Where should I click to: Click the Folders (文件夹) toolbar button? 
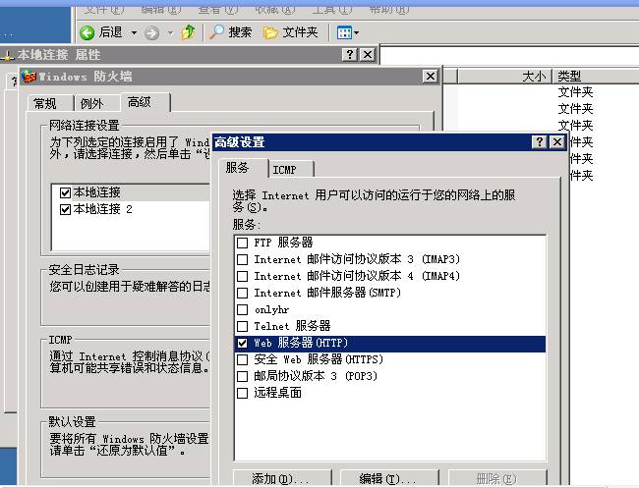pyautogui.click(x=291, y=32)
